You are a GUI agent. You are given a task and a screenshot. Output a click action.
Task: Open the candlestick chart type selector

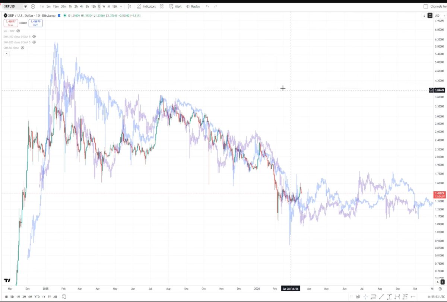(129, 6)
